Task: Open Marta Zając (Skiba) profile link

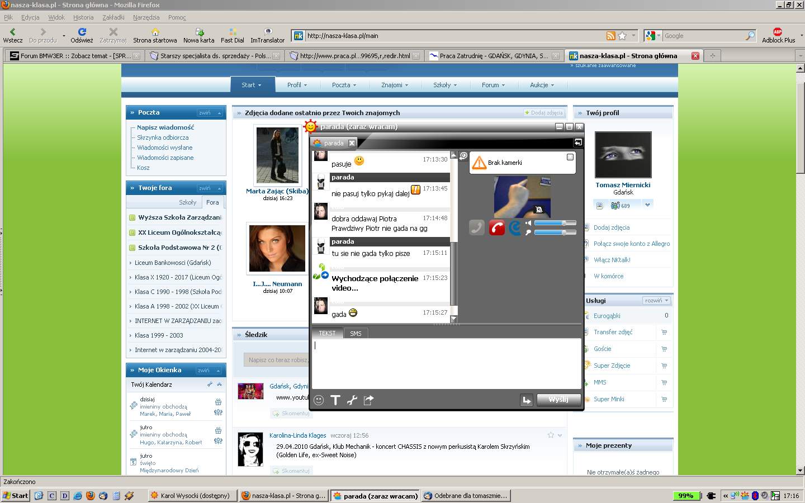Action: click(x=277, y=191)
